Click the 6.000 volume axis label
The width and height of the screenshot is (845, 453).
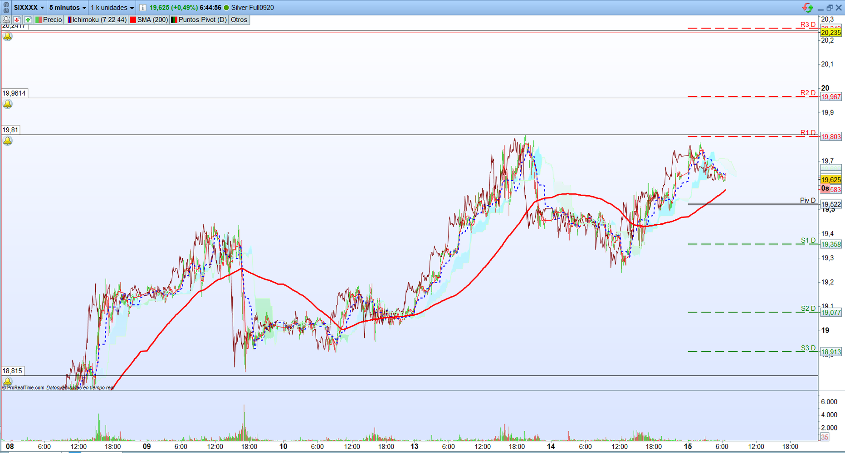[829, 402]
